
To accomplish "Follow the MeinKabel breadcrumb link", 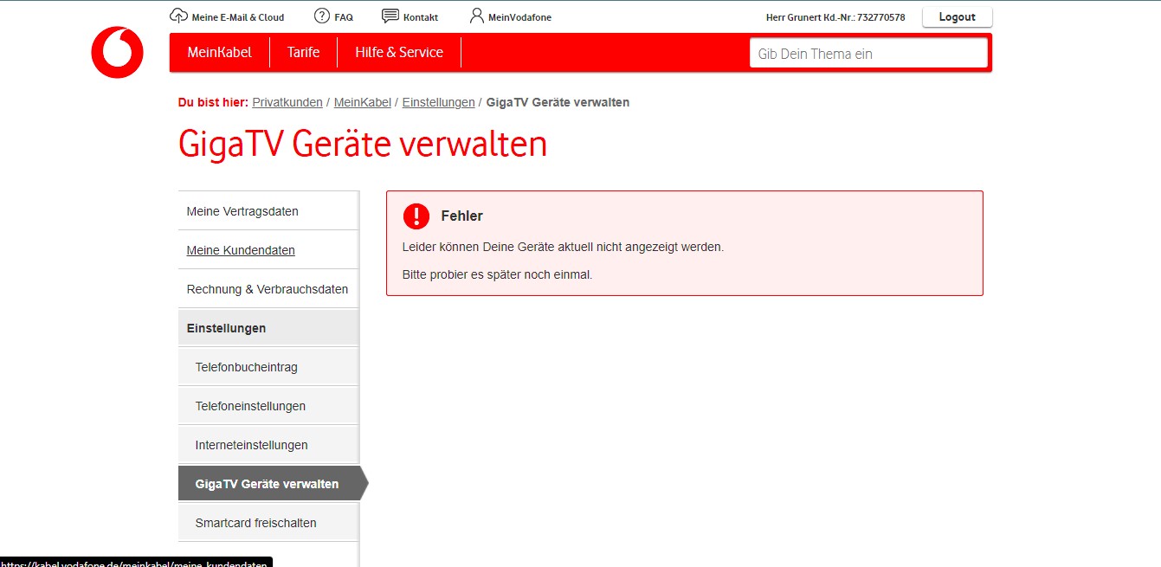I will [x=363, y=102].
